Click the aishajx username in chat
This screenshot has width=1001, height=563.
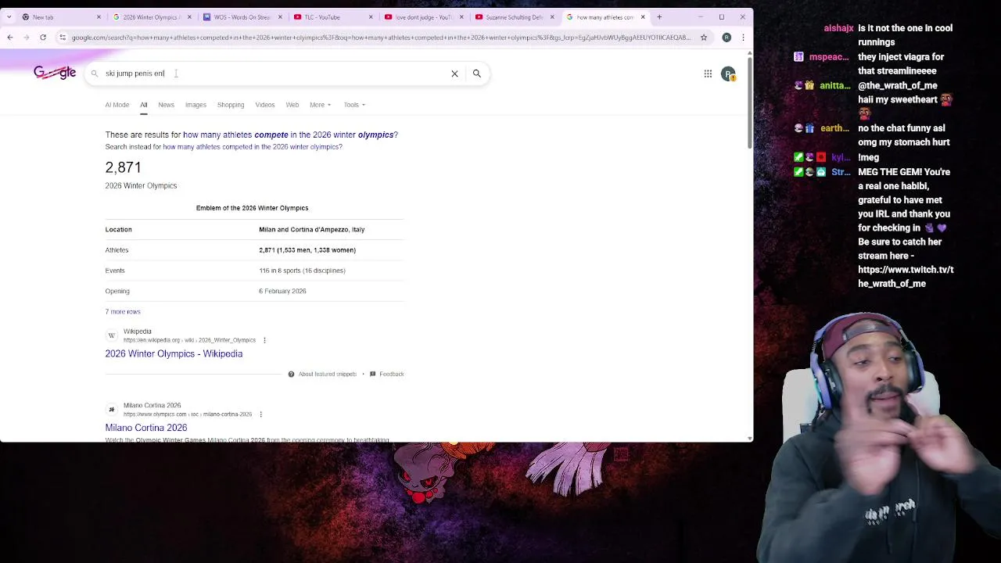[838, 28]
